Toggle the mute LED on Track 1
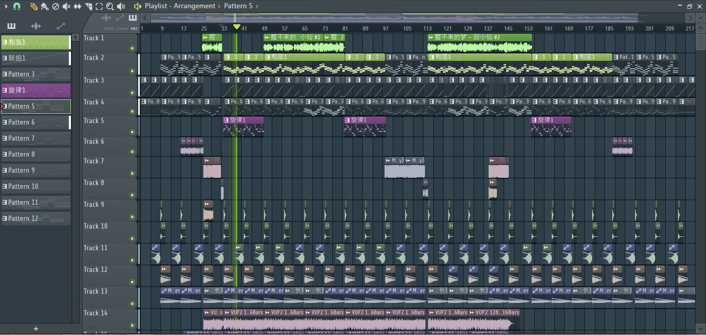 [x=132, y=49]
